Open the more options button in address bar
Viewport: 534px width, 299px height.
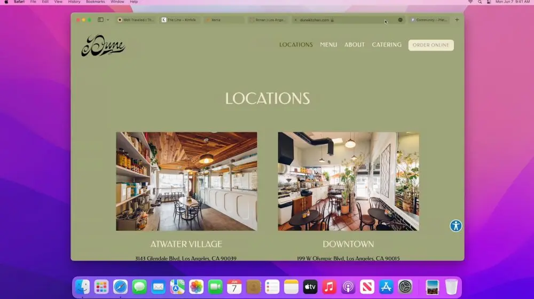point(400,20)
